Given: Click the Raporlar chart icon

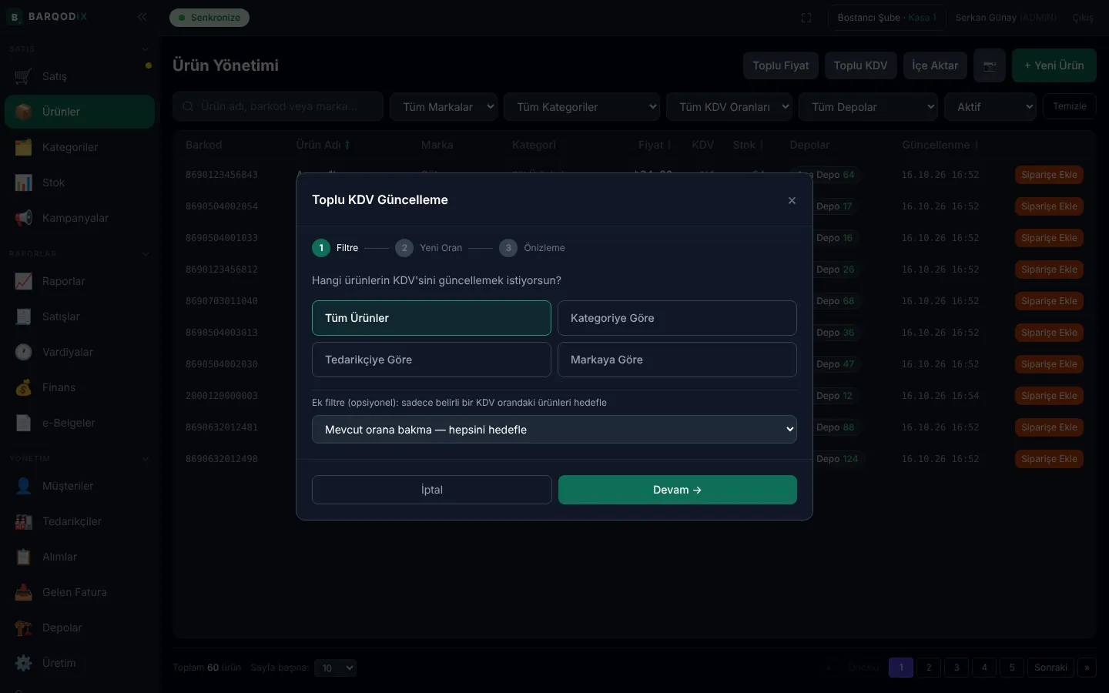Looking at the screenshot, I should click(x=24, y=281).
